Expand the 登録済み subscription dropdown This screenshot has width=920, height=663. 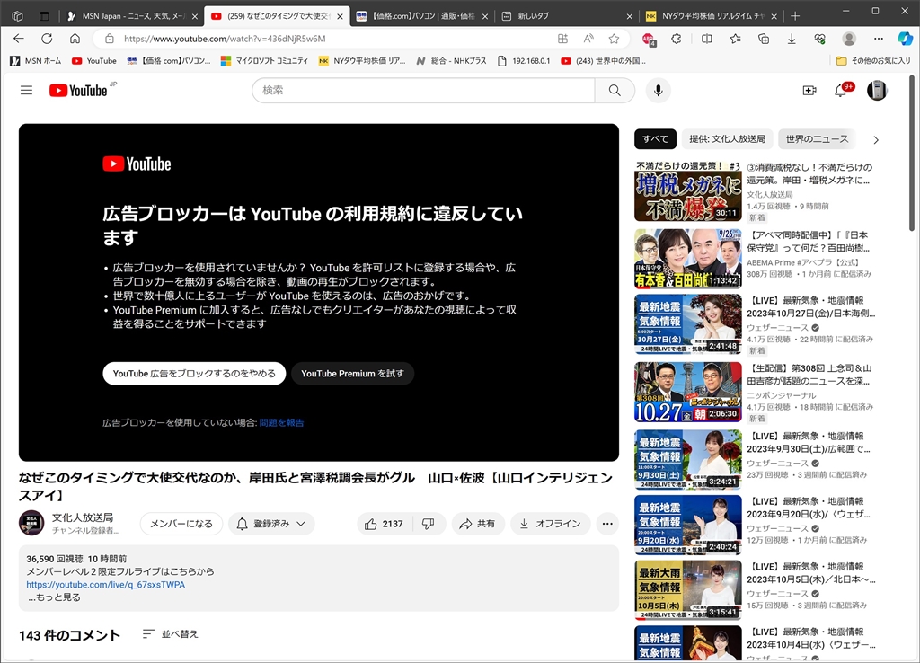271,524
